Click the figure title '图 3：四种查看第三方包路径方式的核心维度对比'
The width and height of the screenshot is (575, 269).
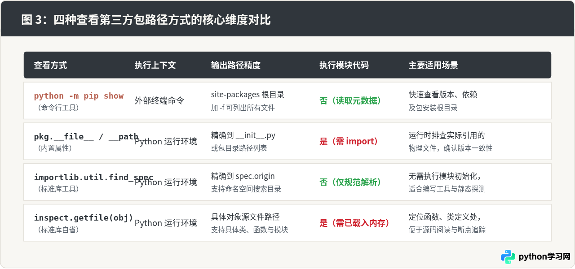click(x=146, y=20)
